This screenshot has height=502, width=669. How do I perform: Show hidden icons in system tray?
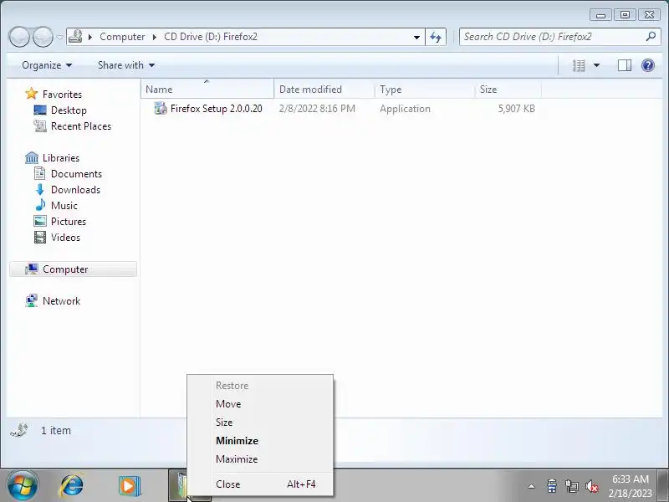(531, 486)
